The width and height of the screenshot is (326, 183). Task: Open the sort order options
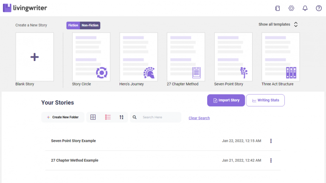click(x=121, y=117)
